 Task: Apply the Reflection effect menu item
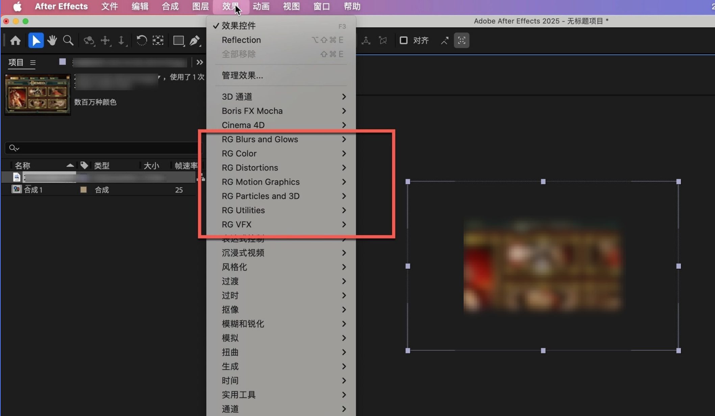click(281, 40)
